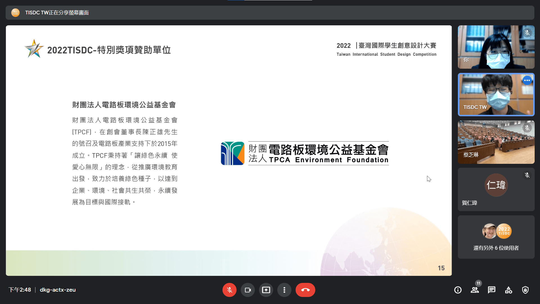
Task: Unmute the microphone button
Action: 229,290
